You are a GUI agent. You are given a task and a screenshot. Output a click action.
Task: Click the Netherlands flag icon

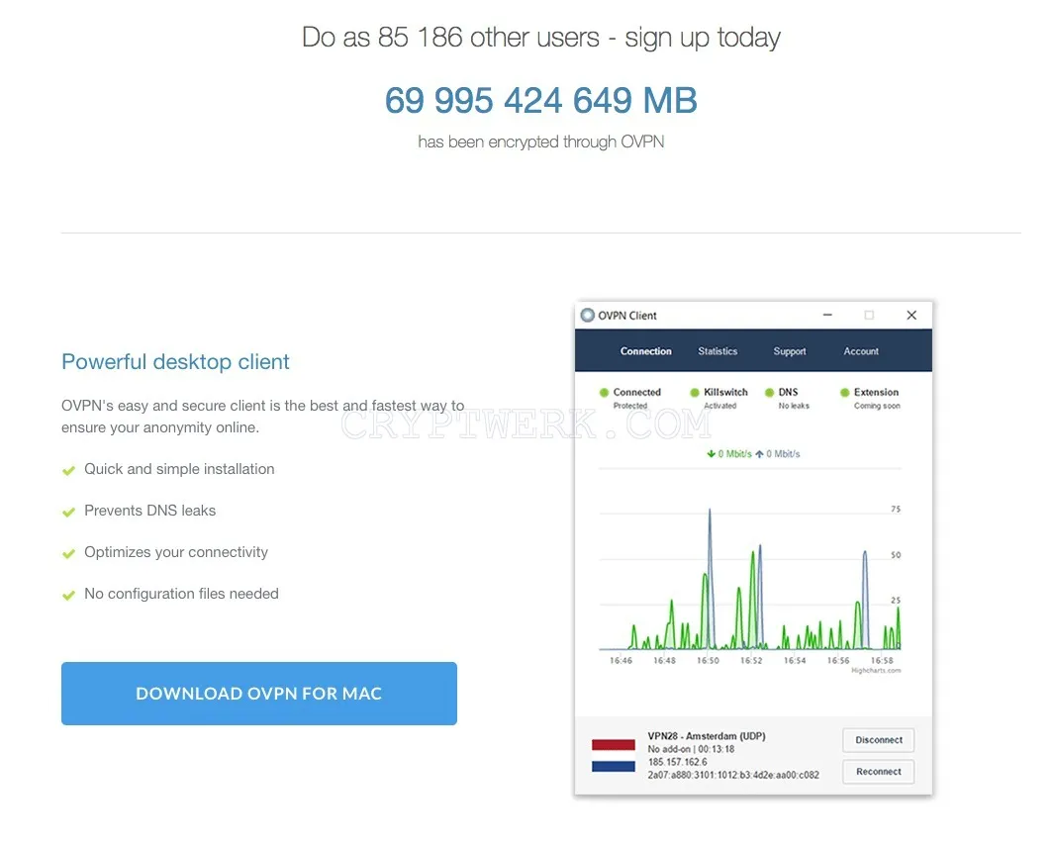613,756
